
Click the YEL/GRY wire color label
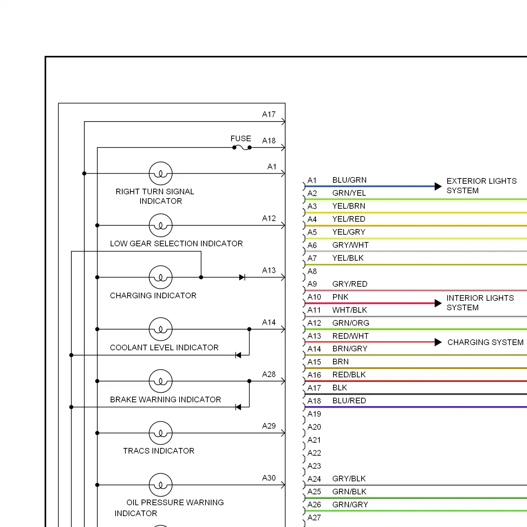click(349, 232)
